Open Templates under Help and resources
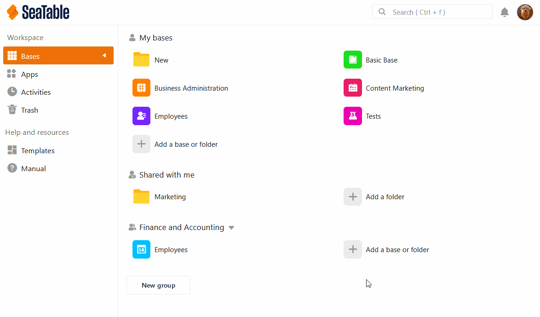The height and width of the screenshot is (317, 540). pos(37,150)
